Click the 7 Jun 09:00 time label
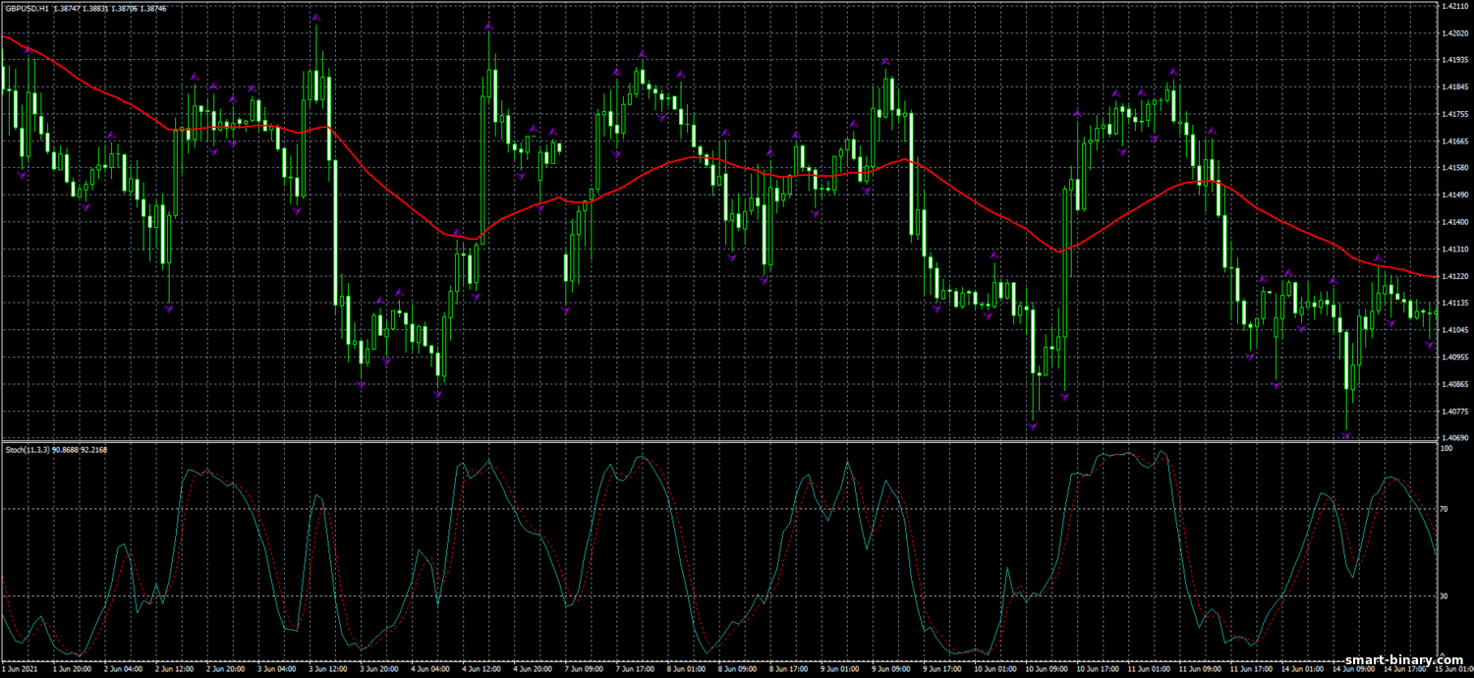 coord(583,669)
